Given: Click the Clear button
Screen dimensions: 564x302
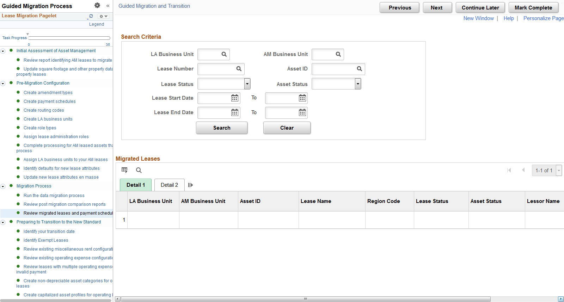Looking at the screenshot, I should click(287, 128).
